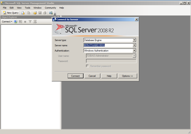Maximize the Management Studio window
The width and height of the screenshot is (191, 134).
pos(185,3)
